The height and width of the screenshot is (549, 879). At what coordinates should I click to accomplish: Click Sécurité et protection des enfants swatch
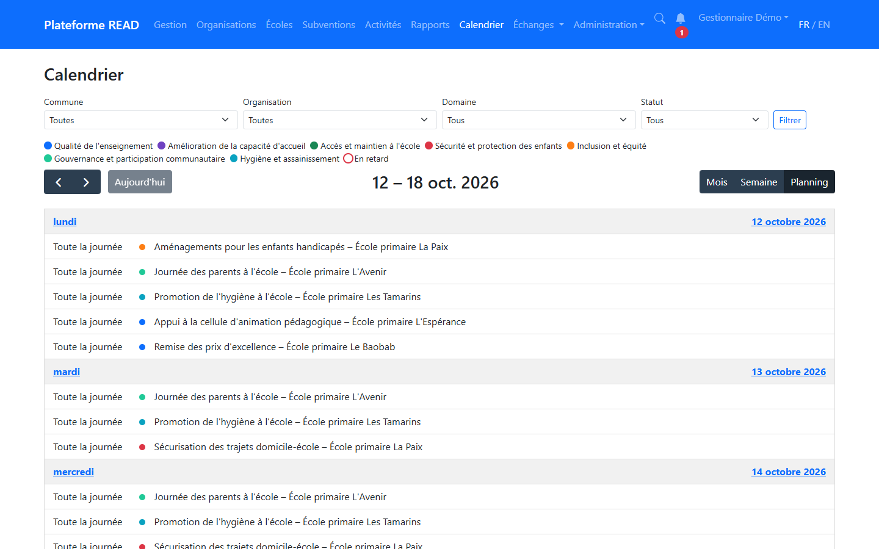pyautogui.click(x=429, y=146)
